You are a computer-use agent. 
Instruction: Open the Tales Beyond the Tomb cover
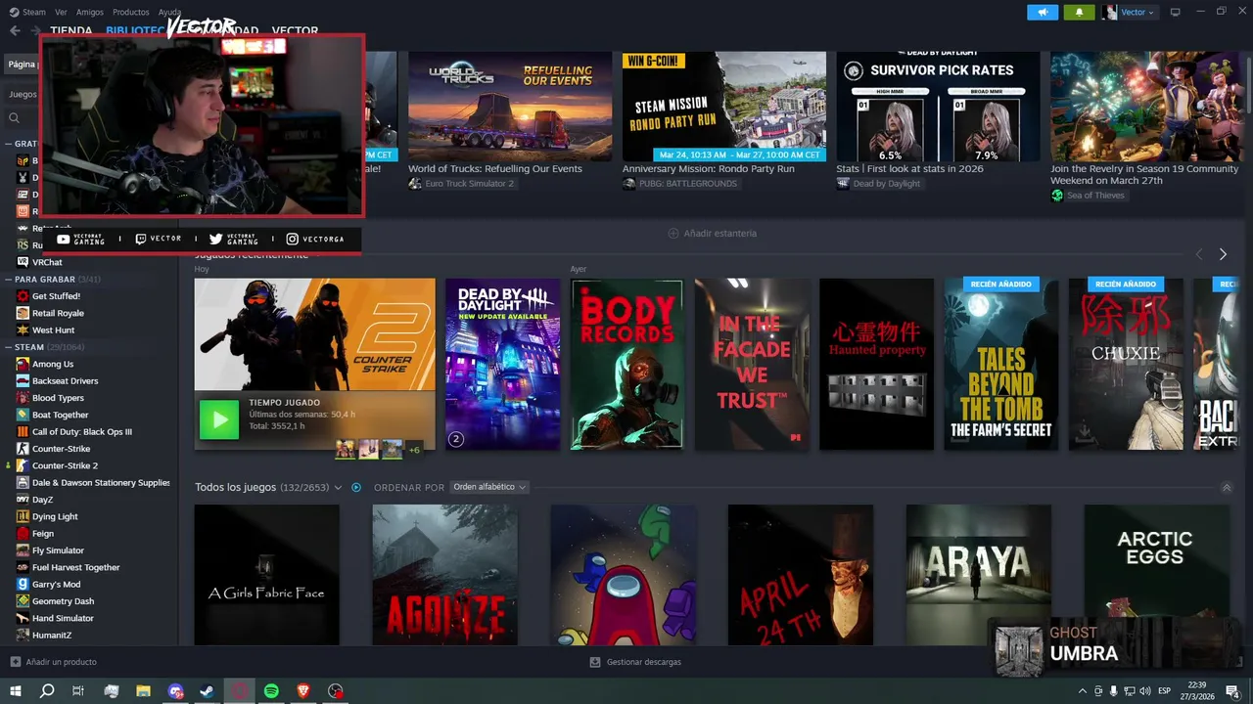coord(1001,365)
